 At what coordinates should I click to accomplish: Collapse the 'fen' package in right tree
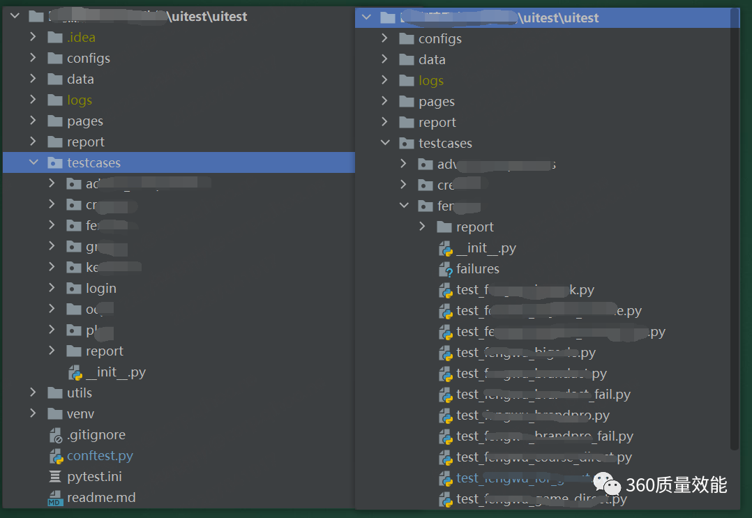point(405,206)
